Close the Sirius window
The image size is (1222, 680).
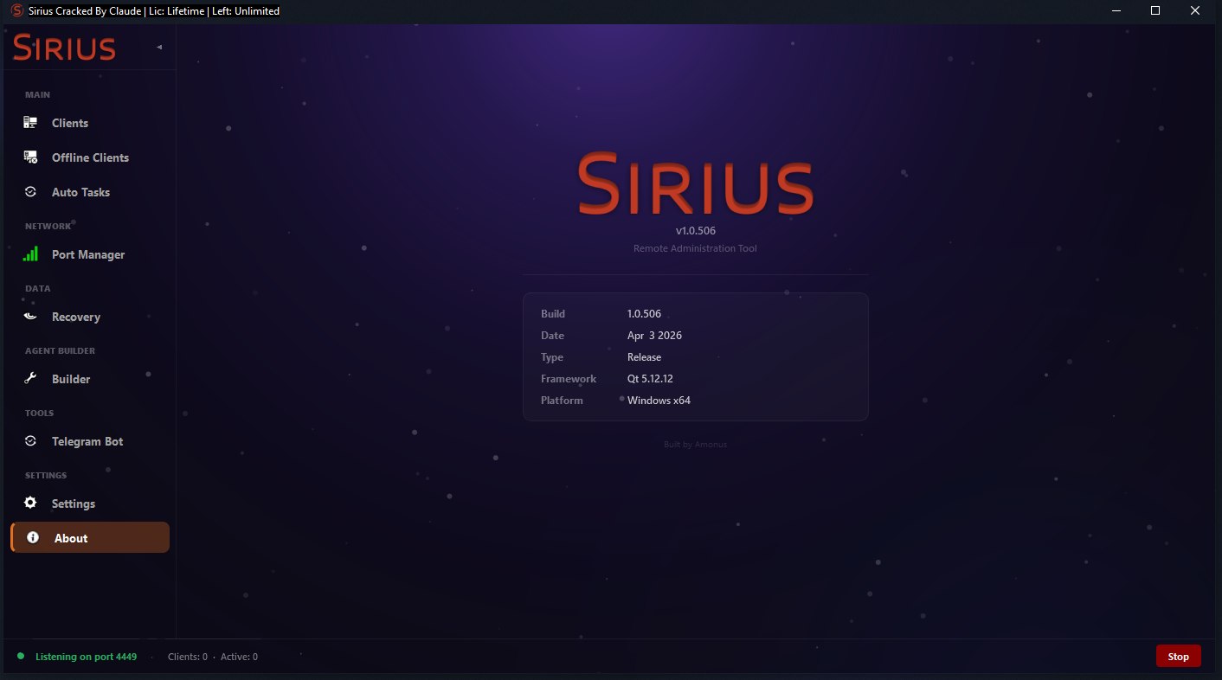point(1196,10)
